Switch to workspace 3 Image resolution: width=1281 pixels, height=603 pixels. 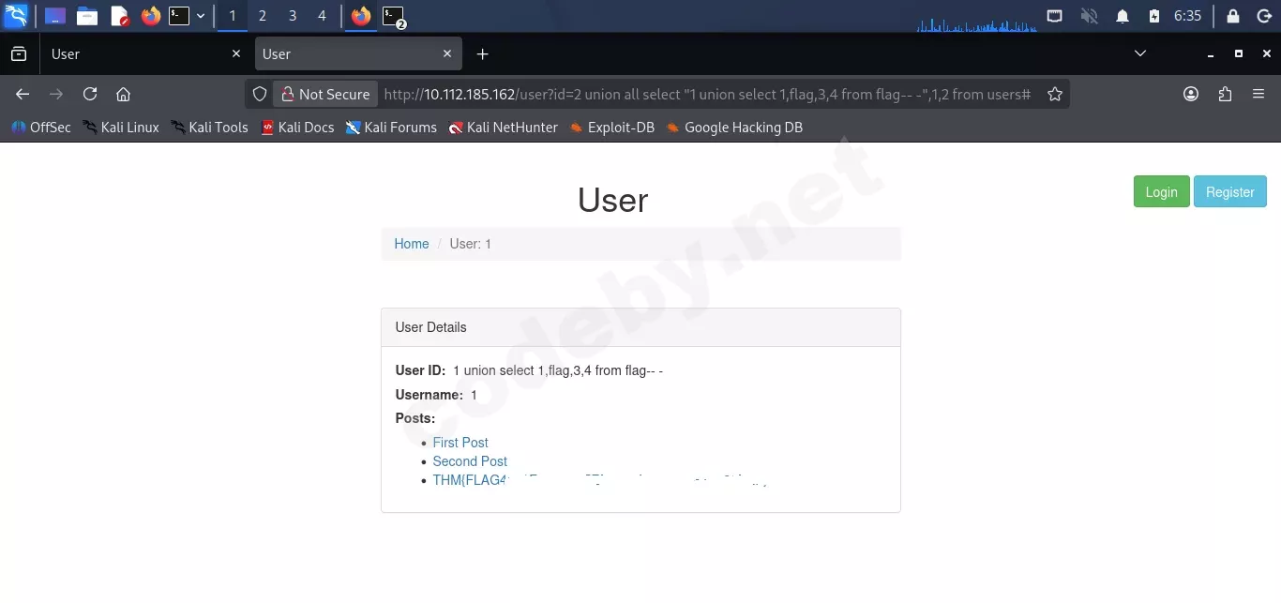click(x=293, y=16)
